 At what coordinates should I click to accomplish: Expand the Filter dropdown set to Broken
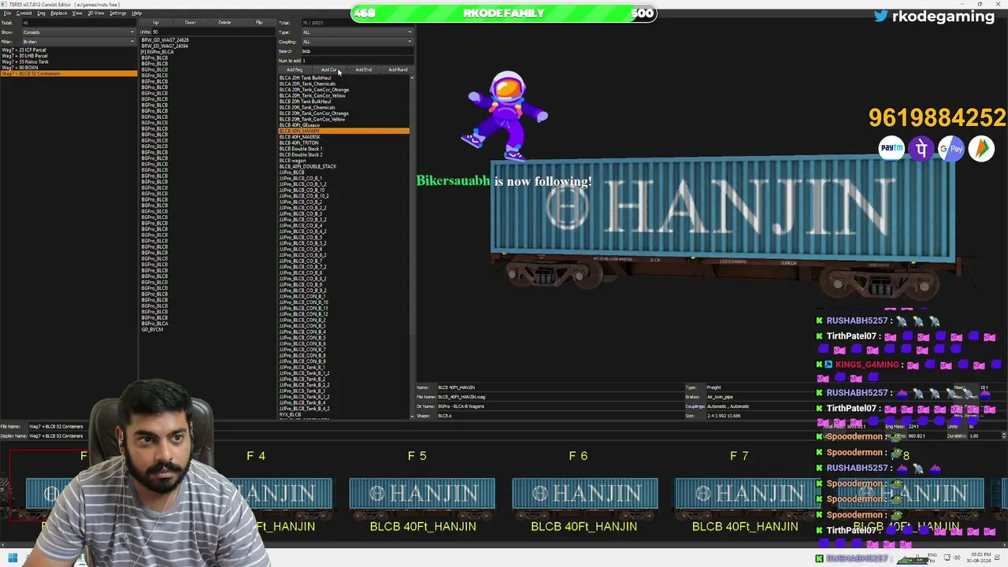[78, 42]
